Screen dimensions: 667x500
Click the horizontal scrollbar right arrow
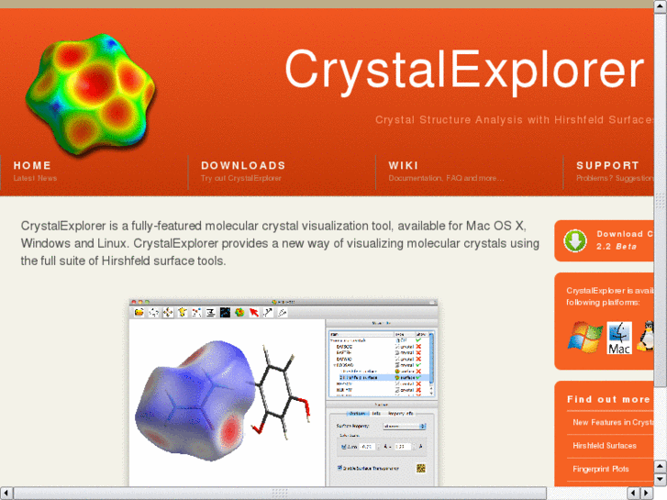pos(647,494)
